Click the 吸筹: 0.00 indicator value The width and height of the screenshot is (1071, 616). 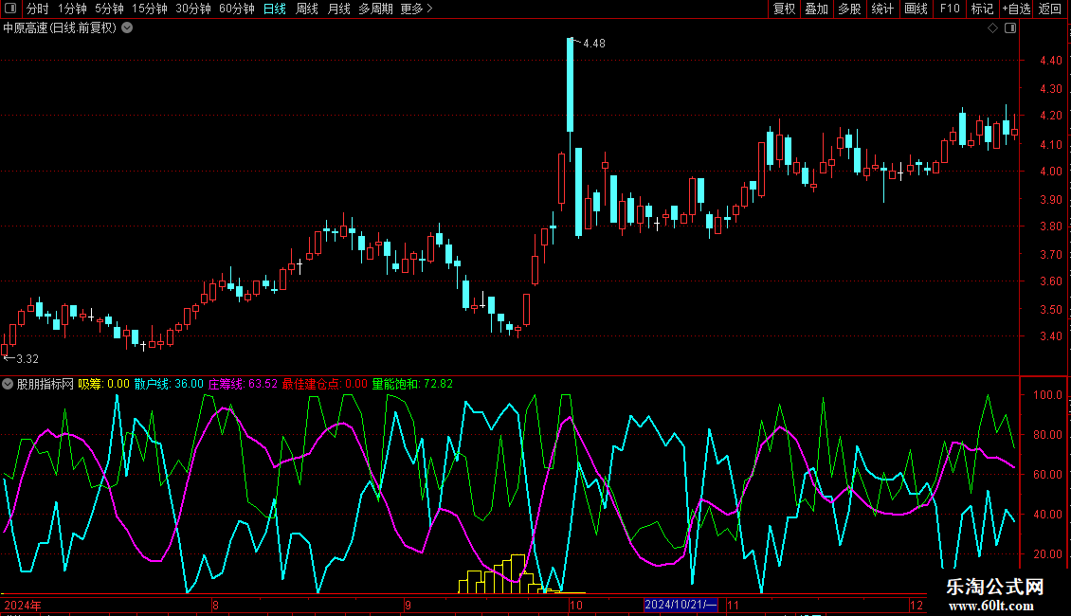click(x=103, y=384)
